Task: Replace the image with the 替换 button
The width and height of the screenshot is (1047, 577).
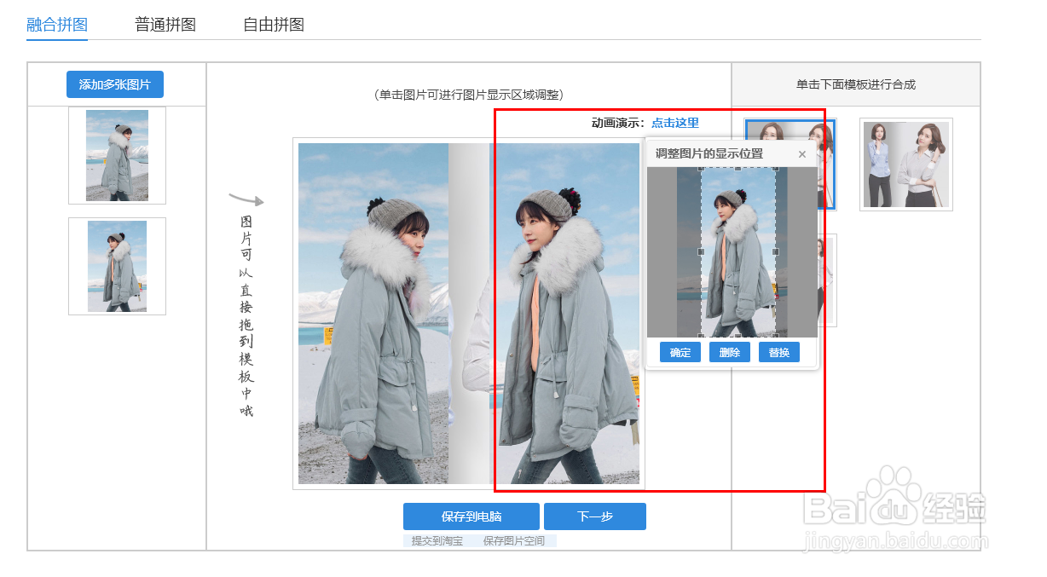Action: point(778,352)
